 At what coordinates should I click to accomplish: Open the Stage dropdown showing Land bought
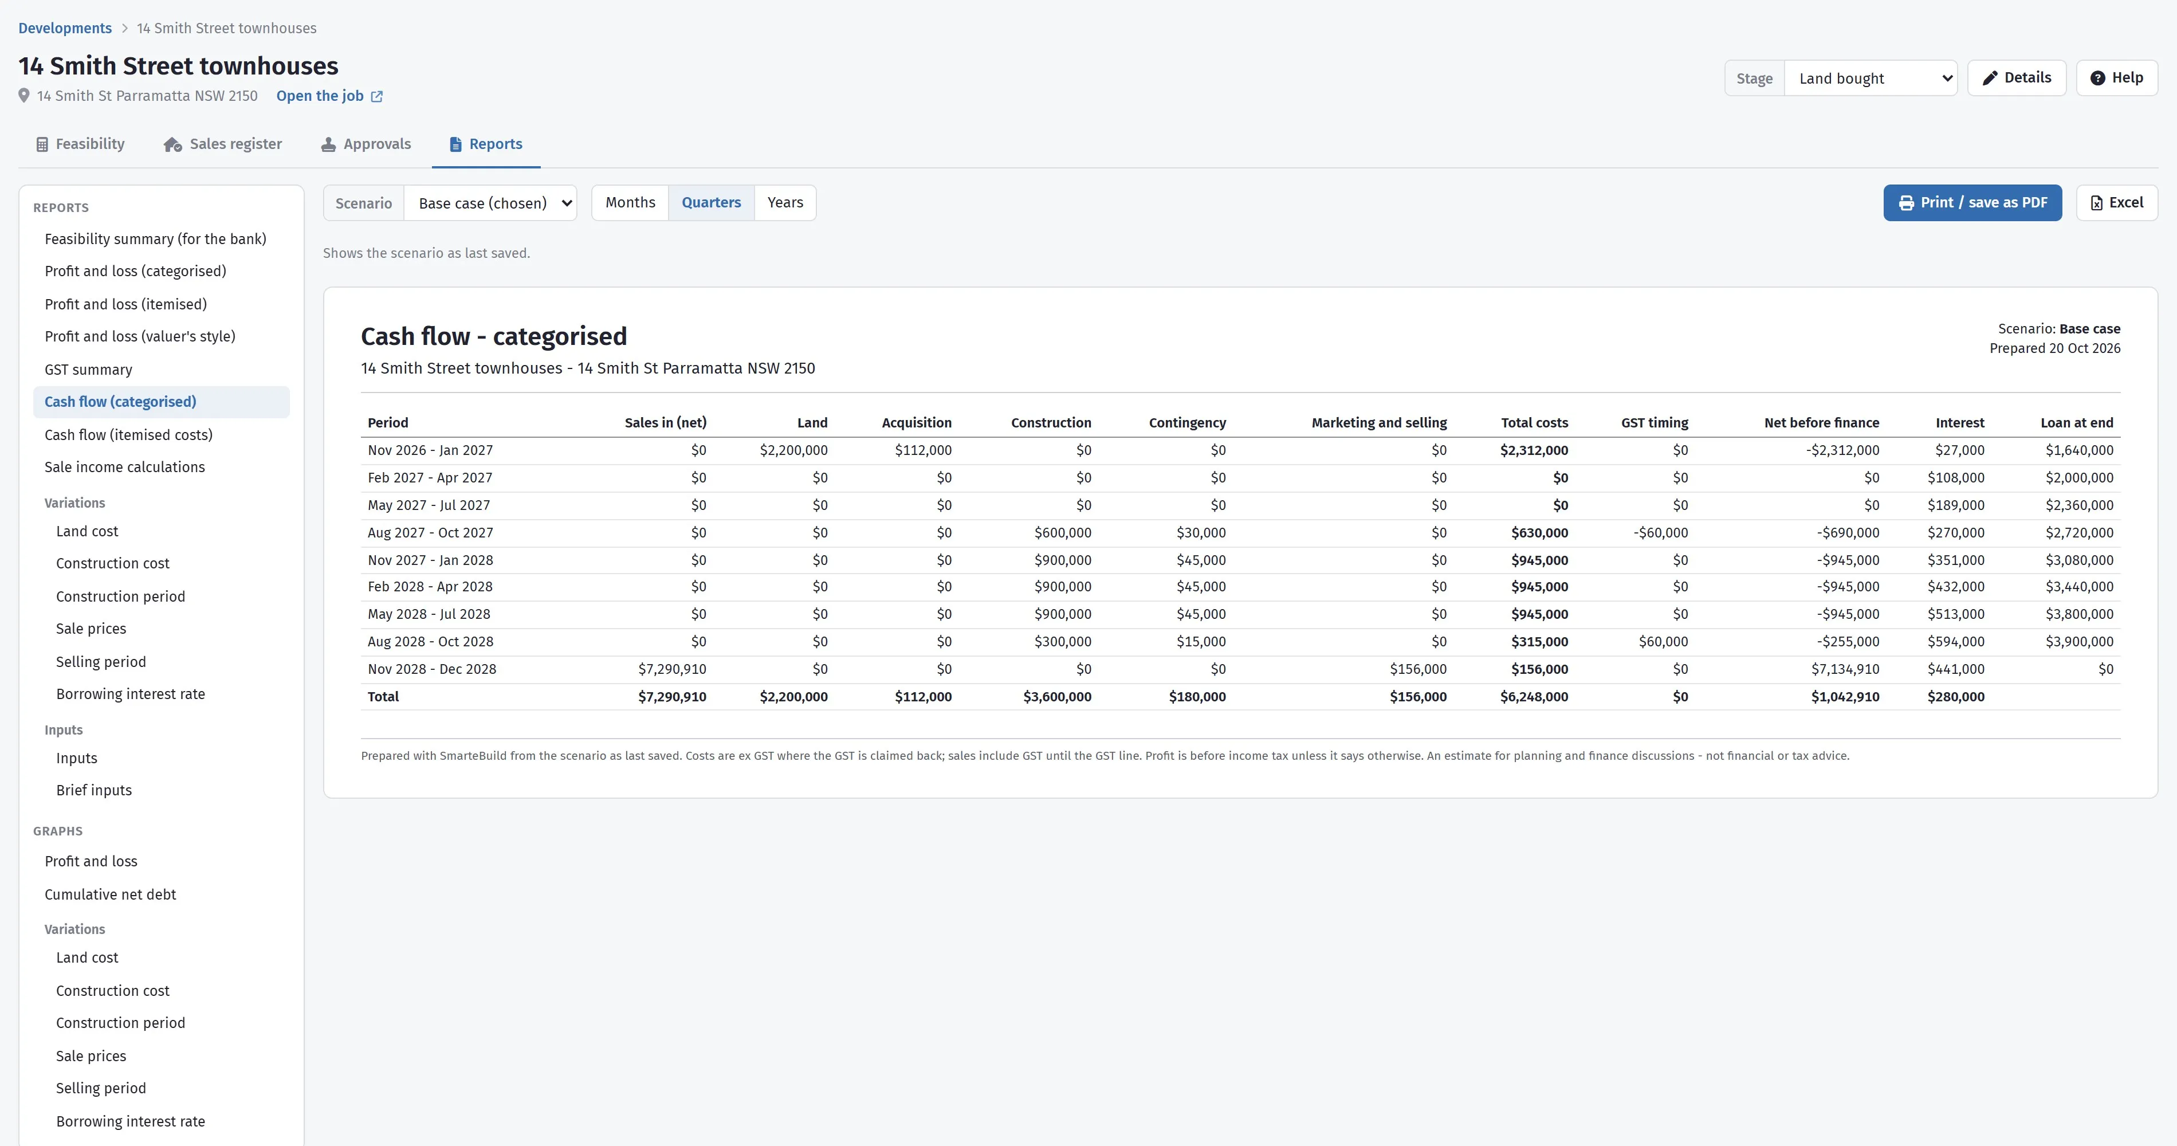tap(1871, 78)
